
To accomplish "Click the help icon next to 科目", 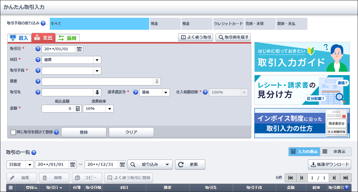I will (x=38, y=60).
